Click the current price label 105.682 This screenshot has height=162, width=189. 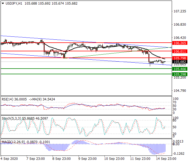click(180, 62)
